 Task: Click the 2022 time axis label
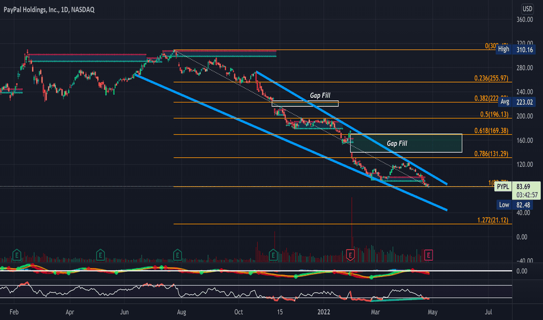(324, 312)
